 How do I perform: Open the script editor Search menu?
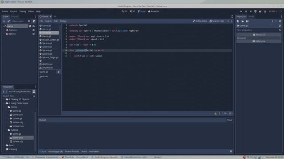(48, 21)
